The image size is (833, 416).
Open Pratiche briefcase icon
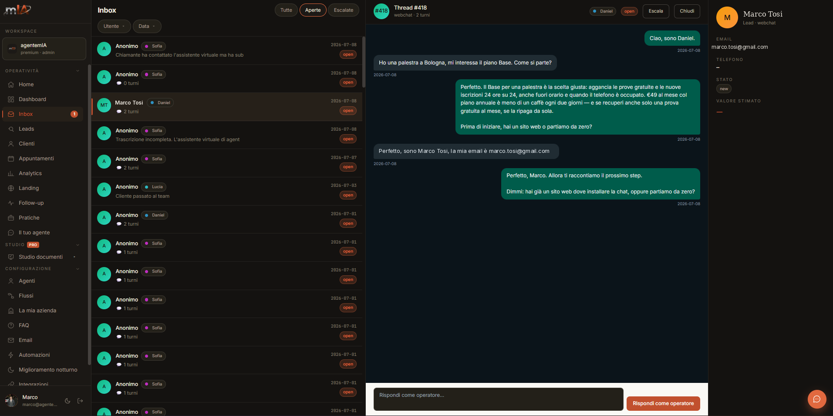point(11,218)
